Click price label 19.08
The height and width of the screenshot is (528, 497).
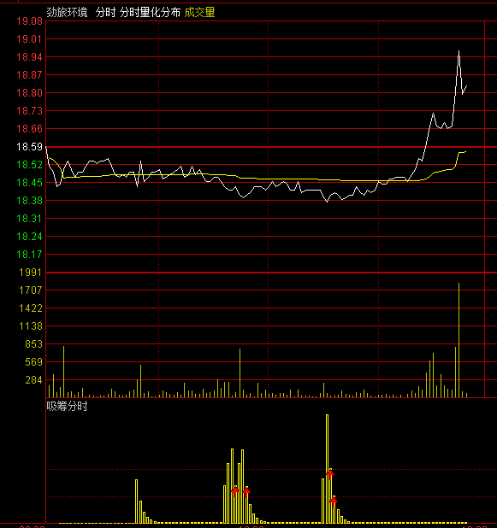coord(30,21)
